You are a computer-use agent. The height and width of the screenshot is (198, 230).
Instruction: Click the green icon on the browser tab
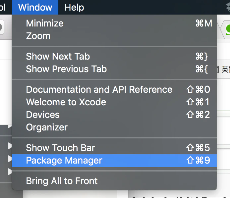tap(228, 30)
